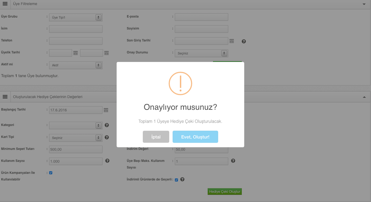Click the Oluşturulacak Hediye Çeklerinin Değerleri panel title
The image size is (371, 202).
coord(48,97)
